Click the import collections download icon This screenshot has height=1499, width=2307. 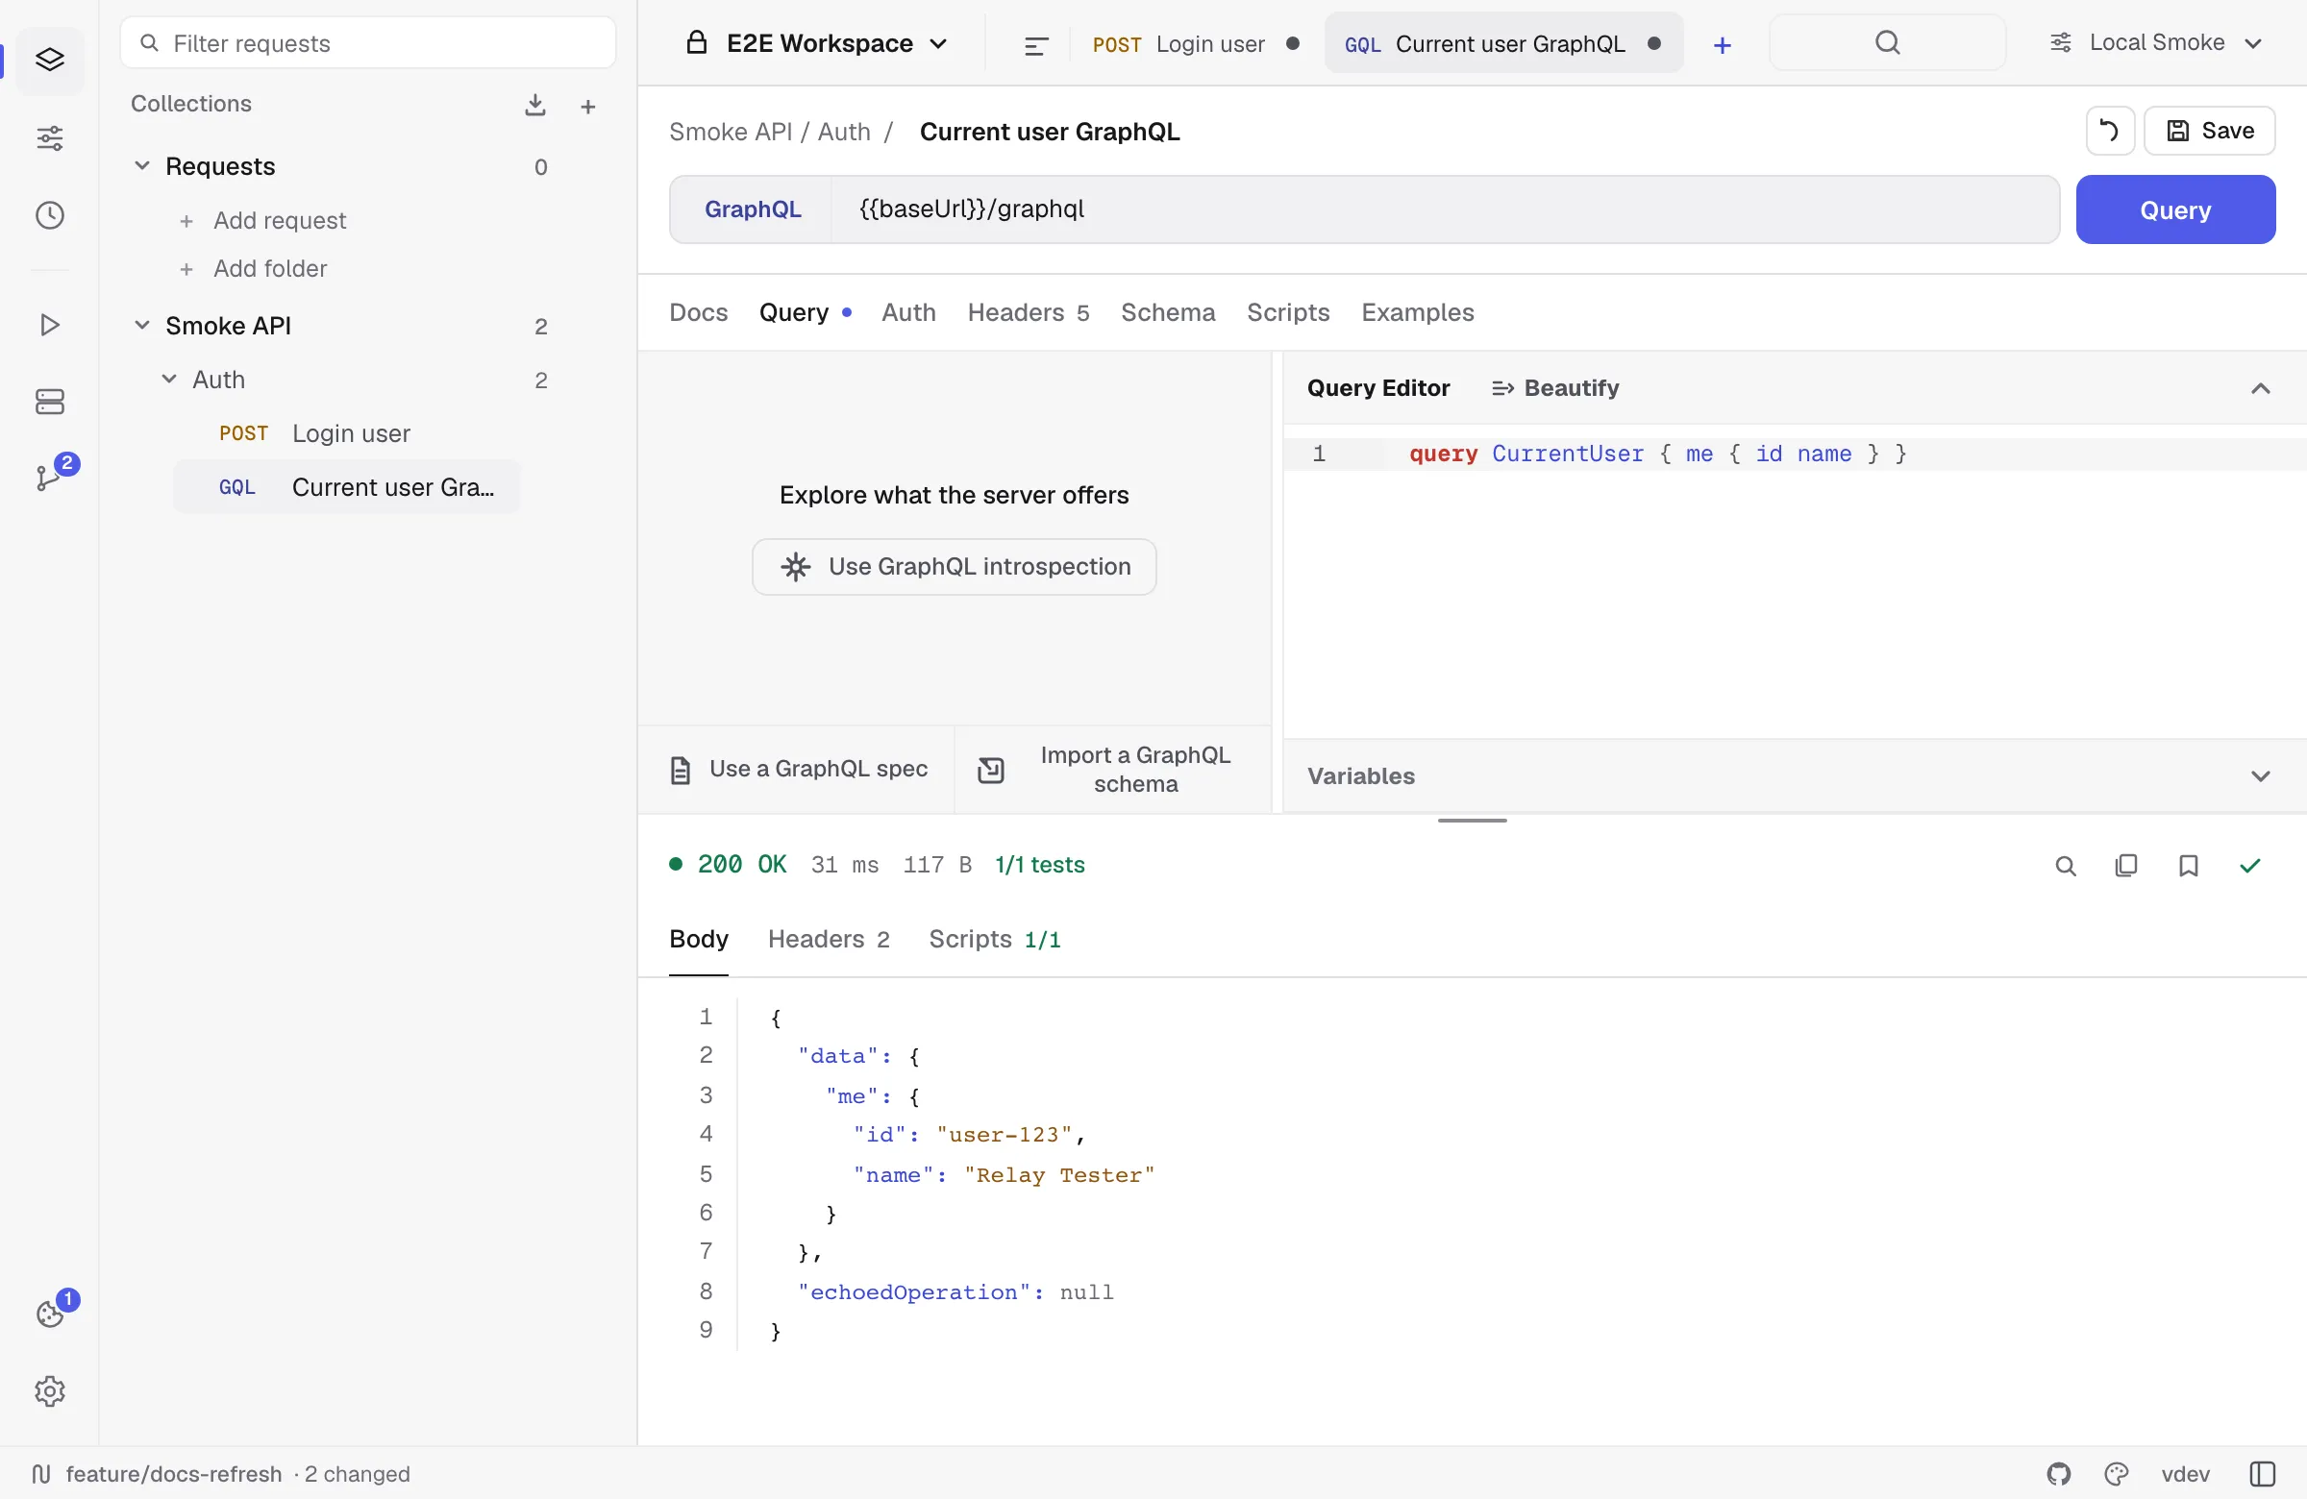[x=535, y=105]
